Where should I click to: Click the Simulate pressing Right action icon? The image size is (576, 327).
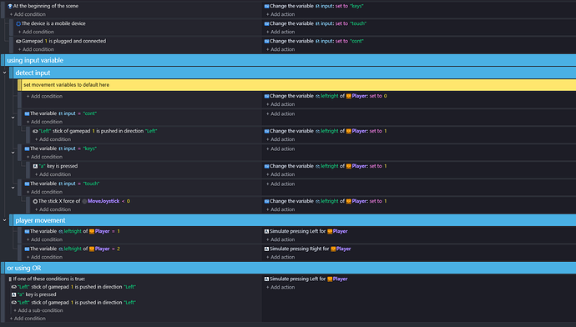pyautogui.click(x=266, y=249)
